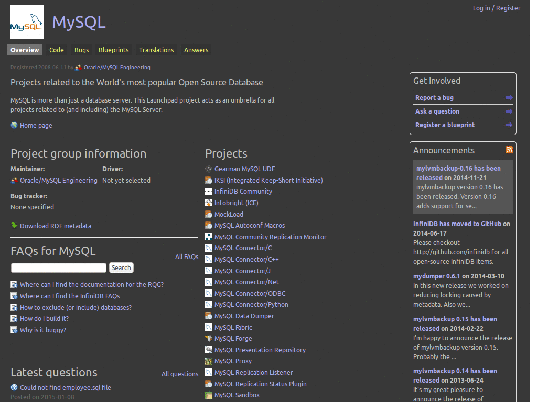Click the FAQ Search button
This screenshot has width=537, height=402.
121,267
